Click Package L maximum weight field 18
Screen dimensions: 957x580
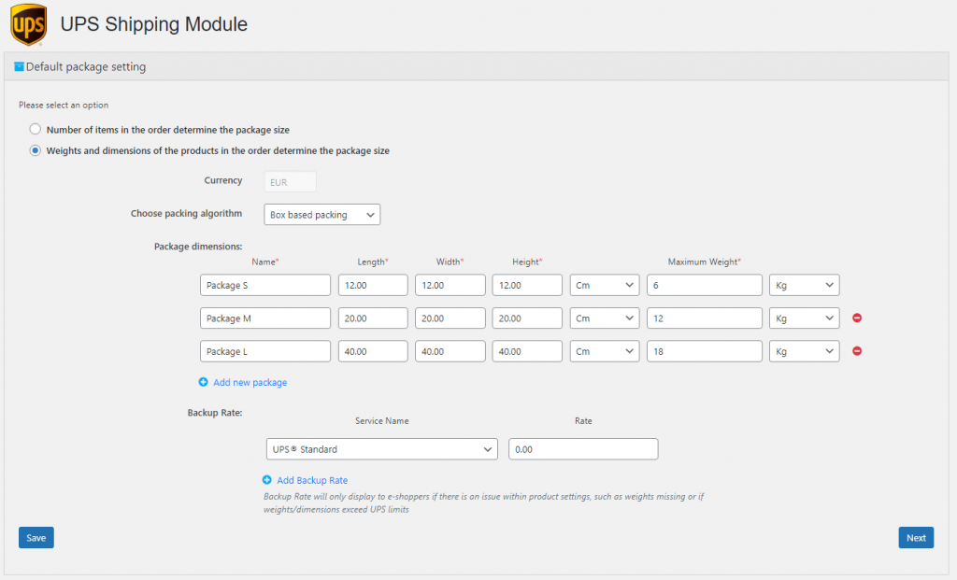(x=705, y=351)
